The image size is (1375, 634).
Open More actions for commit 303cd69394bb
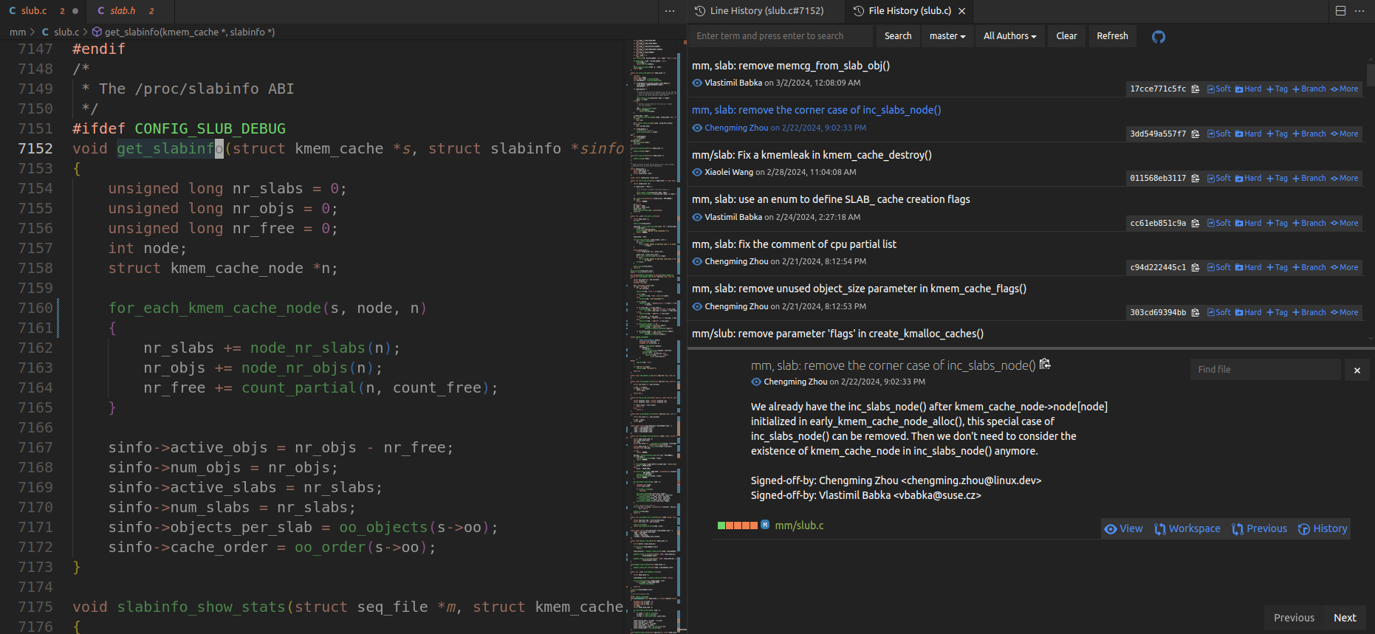pyautogui.click(x=1344, y=313)
